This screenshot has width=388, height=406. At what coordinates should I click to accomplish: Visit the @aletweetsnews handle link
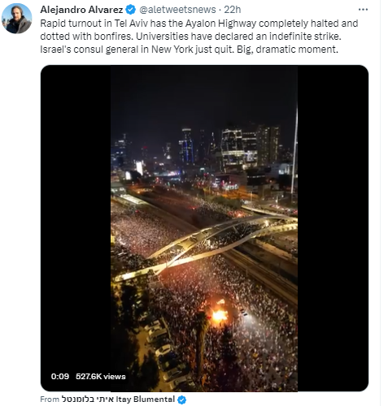(x=177, y=10)
